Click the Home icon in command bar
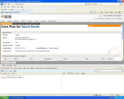 coord(91,12)
